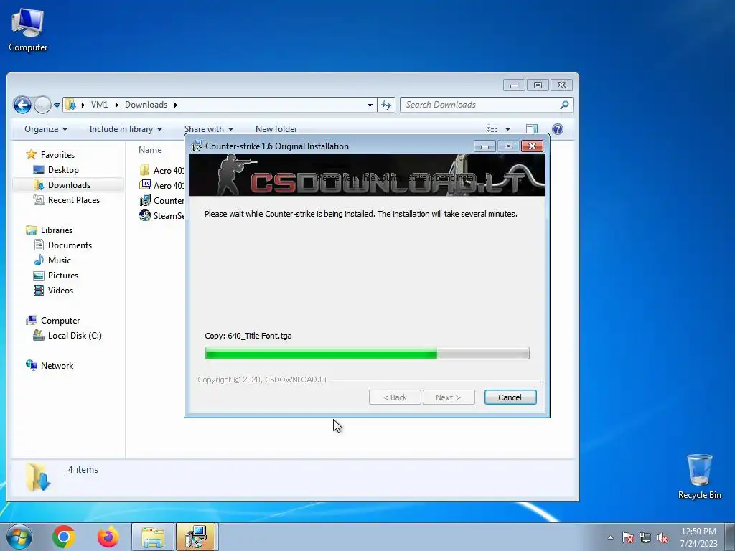The image size is (735, 551).
Task: Open Local Disk (C:) in the sidebar
Action: 67,336
